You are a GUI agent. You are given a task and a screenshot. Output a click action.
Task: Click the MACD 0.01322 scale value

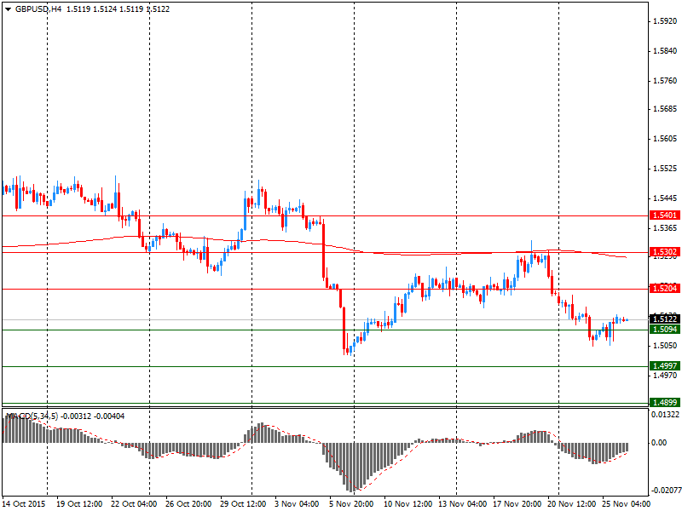click(x=665, y=415)
